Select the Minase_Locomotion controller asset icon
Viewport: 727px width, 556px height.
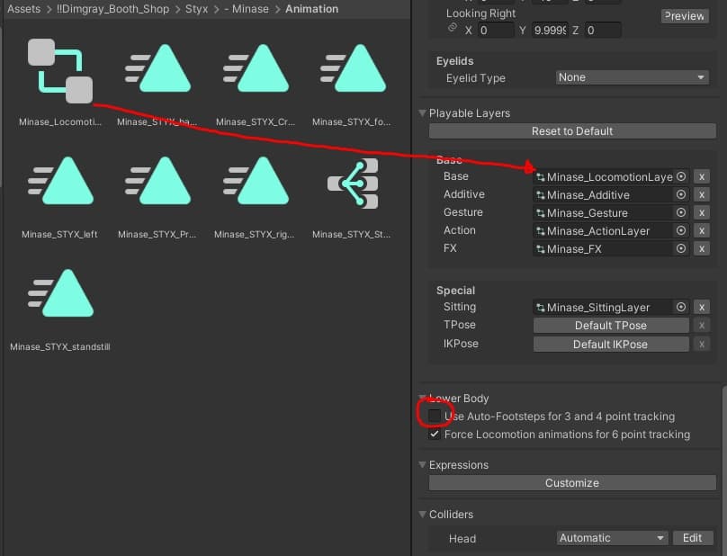click(60, 71)
